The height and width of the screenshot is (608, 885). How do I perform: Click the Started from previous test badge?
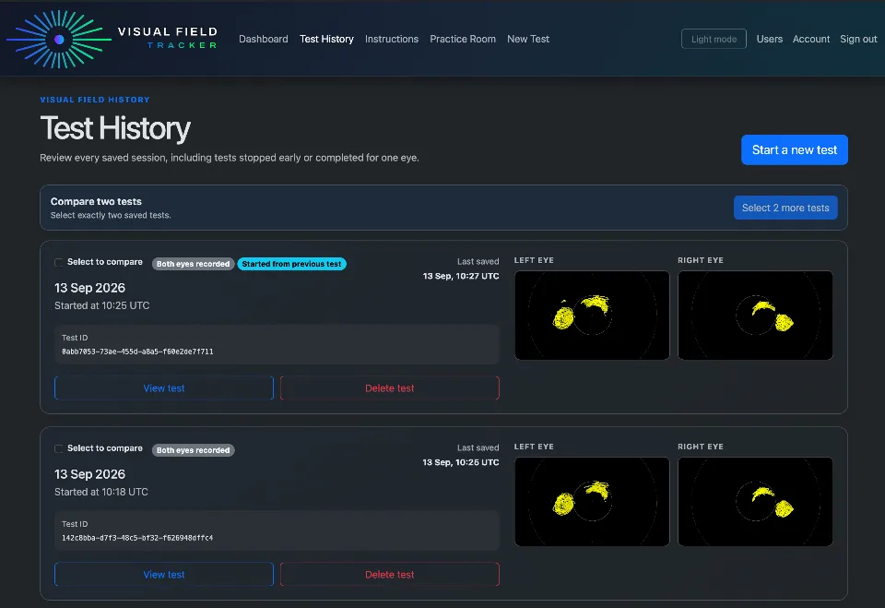click(291, 264)
